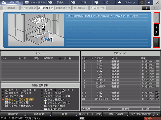Click the status indicator beside パンチくず箱
Viewport: 161px width, 120px height.
pos(3,96)
